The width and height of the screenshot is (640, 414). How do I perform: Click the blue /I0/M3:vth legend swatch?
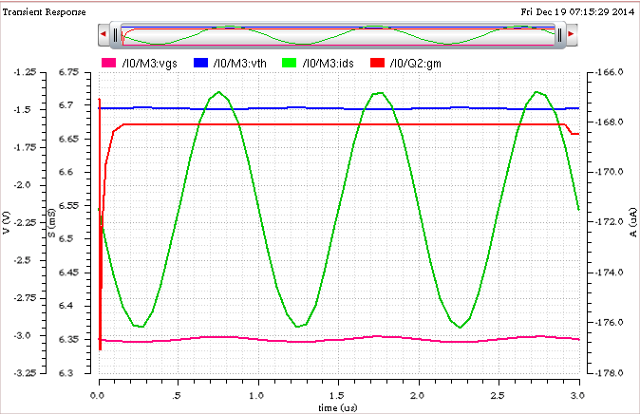[202, 63]
